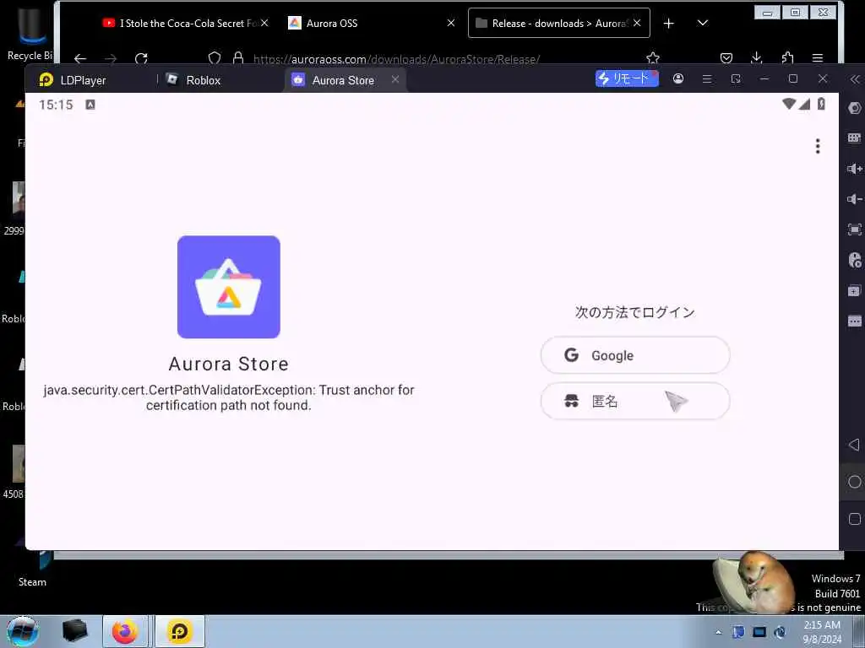865x648 pixels.
Task: Choose the anonymous 匿名 login button
Action: 635,401
